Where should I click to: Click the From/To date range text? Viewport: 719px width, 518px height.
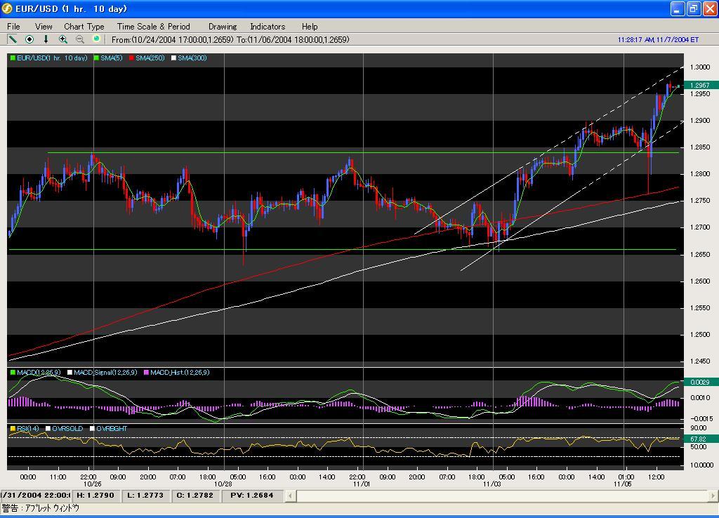(x=230, y=40)
